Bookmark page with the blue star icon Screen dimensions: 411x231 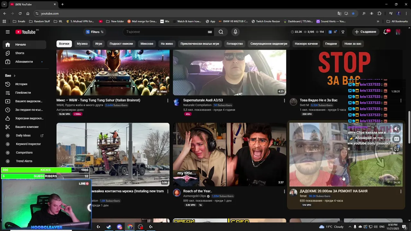pos(353,13)
